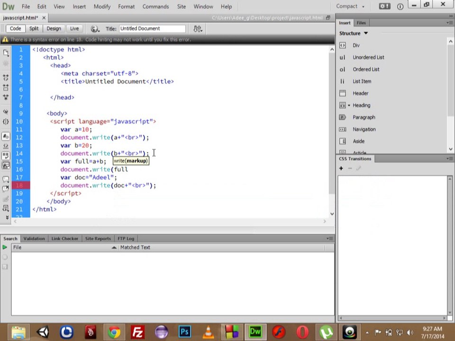Close the javascript.html document tab
455x341 pixels.
44,18
